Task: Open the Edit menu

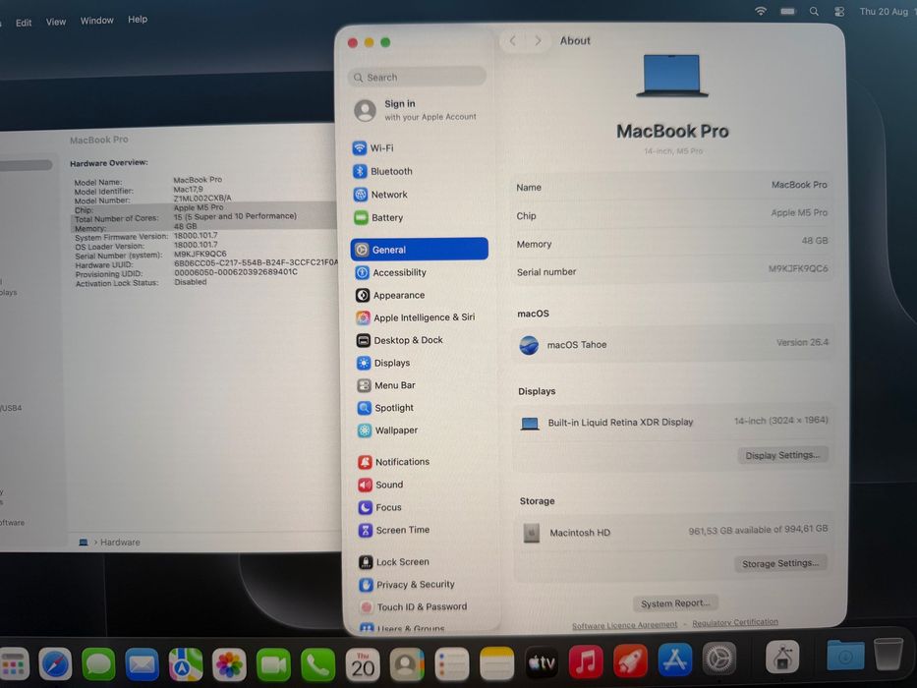Action: (x=24, y=23)
